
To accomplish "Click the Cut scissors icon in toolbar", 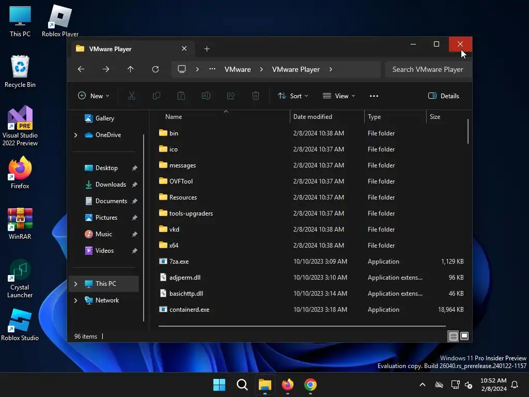I will (132, 96).
